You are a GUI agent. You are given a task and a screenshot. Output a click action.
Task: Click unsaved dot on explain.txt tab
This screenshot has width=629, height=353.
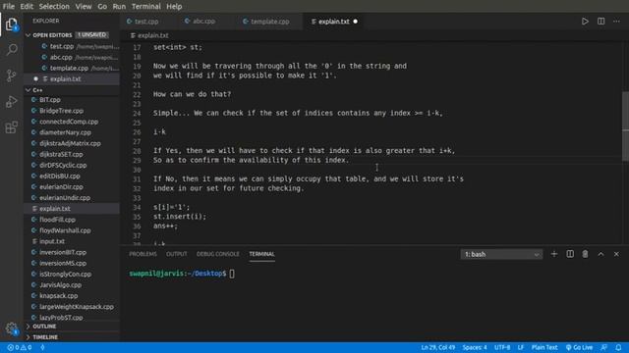(x=356, y=22)
